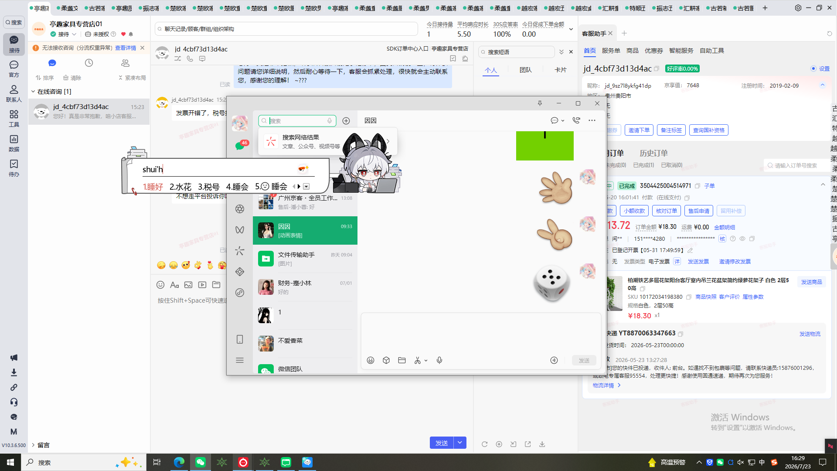Click the 售后申请 button
This screenshot has width=837, height=471.
[x=699, y=211]
